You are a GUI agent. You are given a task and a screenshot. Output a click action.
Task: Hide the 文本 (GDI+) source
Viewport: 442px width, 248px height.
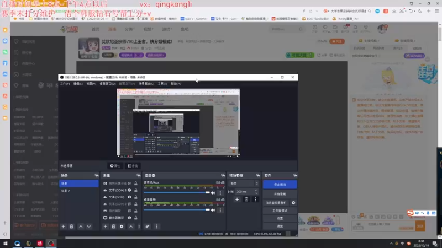point(129,197)
